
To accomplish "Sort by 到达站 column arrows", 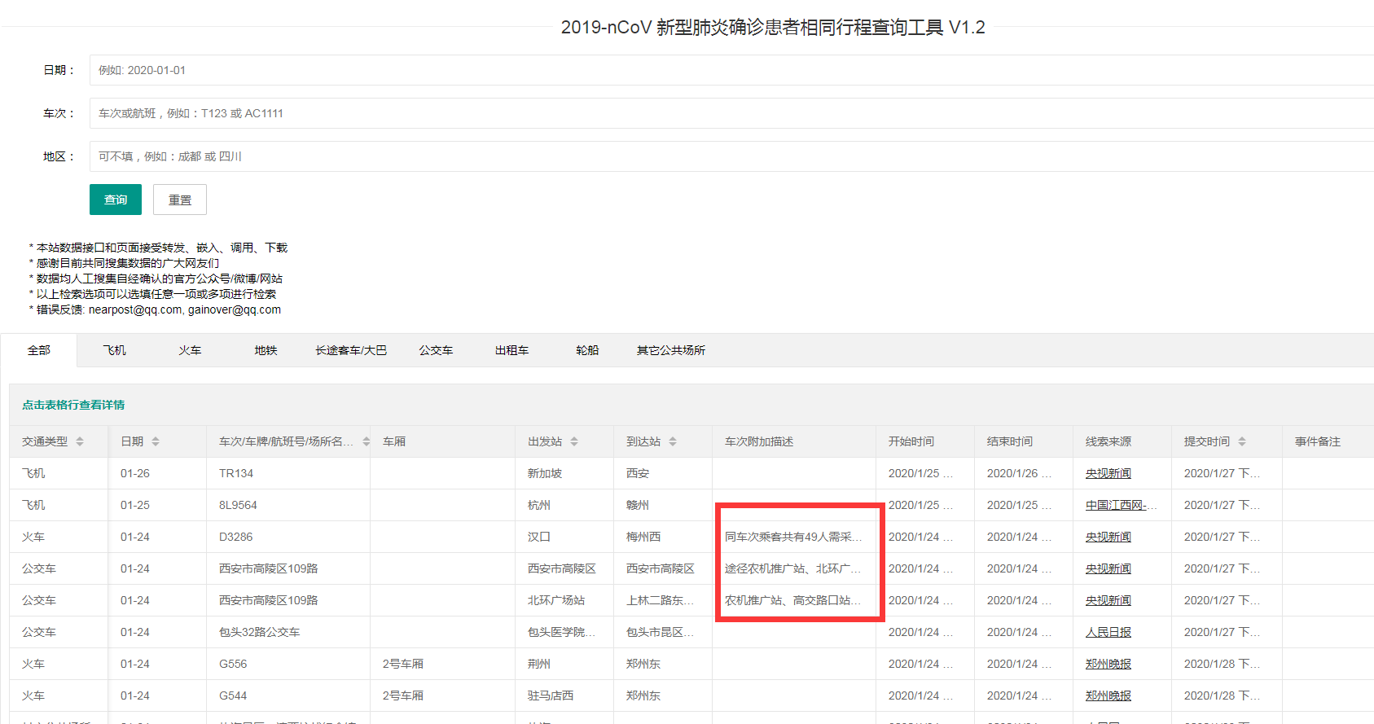I will tap(673, 441).
